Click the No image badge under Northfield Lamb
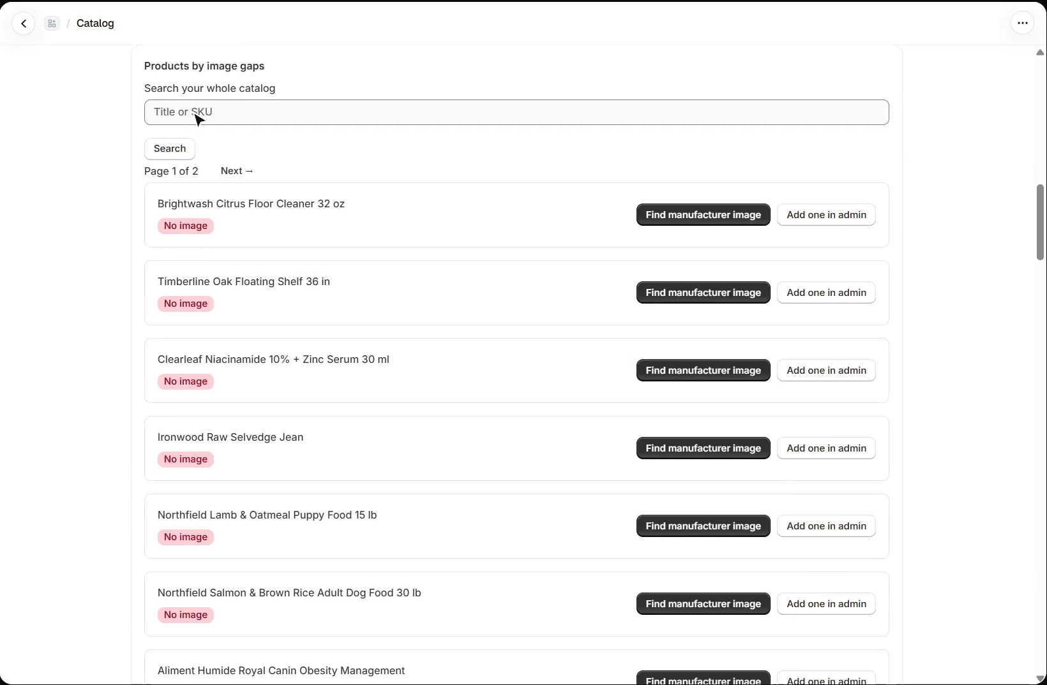Image resolution: width=1047 pixels, height=685 pixels. click(186, 538)
